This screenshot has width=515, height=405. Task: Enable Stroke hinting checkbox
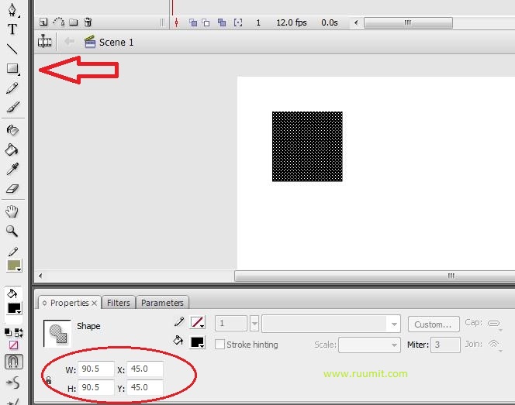(219, 345)
